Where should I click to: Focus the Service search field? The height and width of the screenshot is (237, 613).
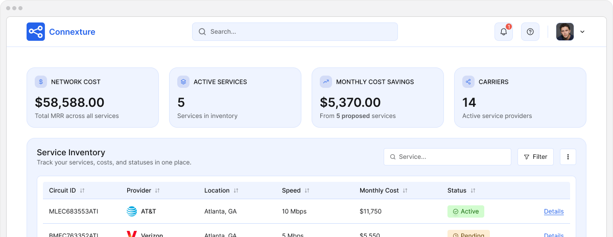tap(447, 157)
